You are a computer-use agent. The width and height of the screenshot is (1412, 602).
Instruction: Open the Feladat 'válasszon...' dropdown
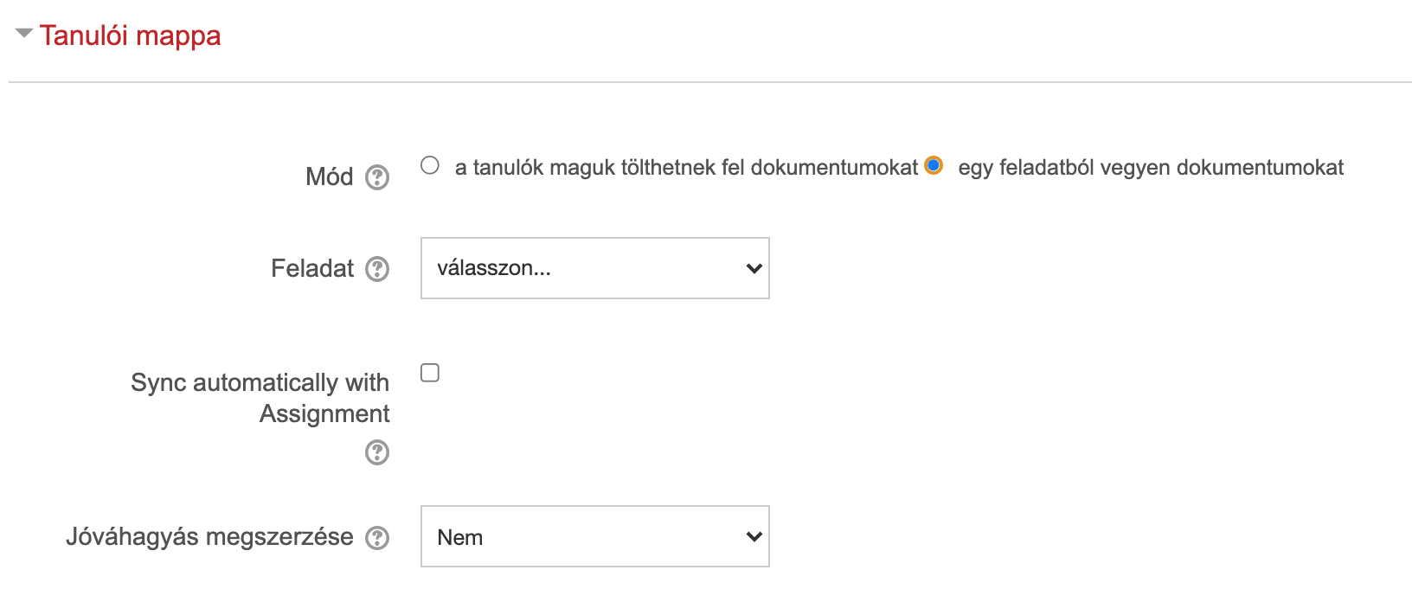[x=595, y=268]
